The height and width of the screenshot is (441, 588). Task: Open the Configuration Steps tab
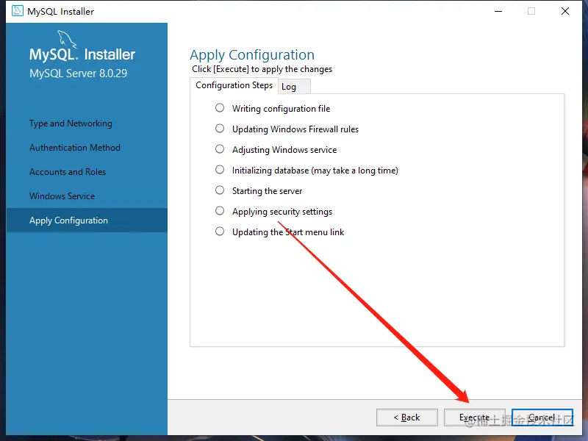click(234, 85)
